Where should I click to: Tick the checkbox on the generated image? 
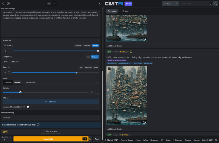[109, 69]
